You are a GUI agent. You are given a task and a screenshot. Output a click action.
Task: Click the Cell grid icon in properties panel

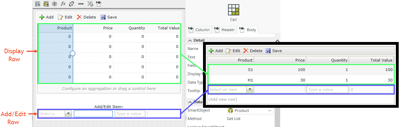[x=233, y=9]
